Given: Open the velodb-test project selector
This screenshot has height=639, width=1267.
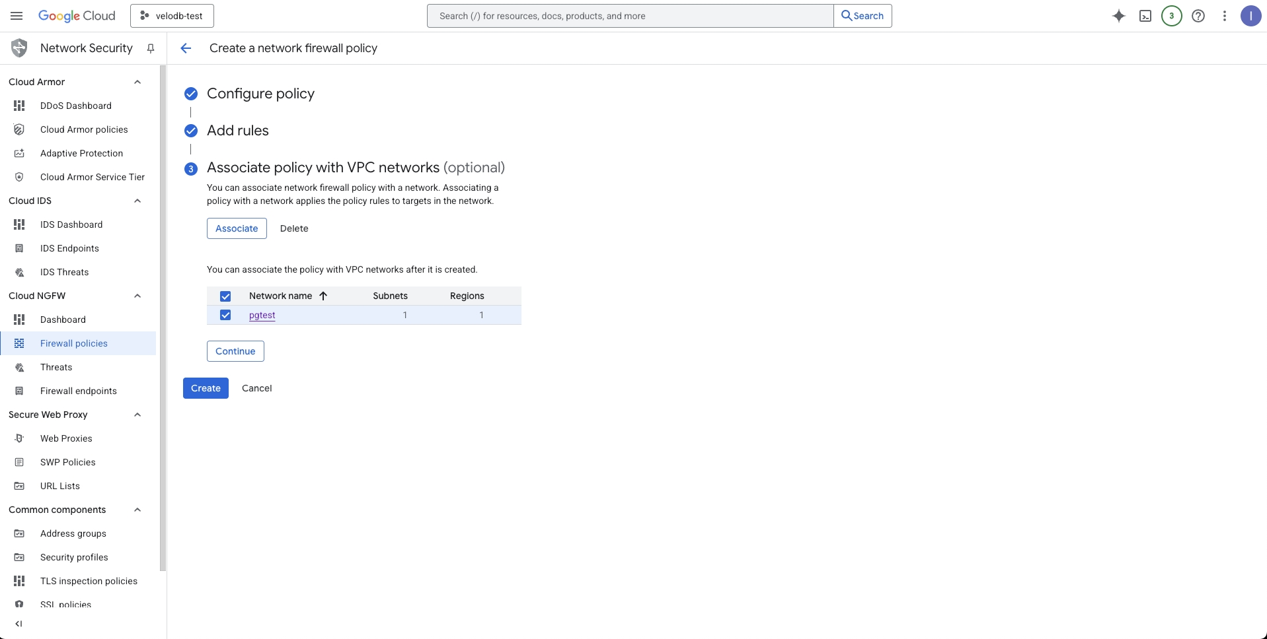Looking at the screenshot, I should click(x=172, y=16).
